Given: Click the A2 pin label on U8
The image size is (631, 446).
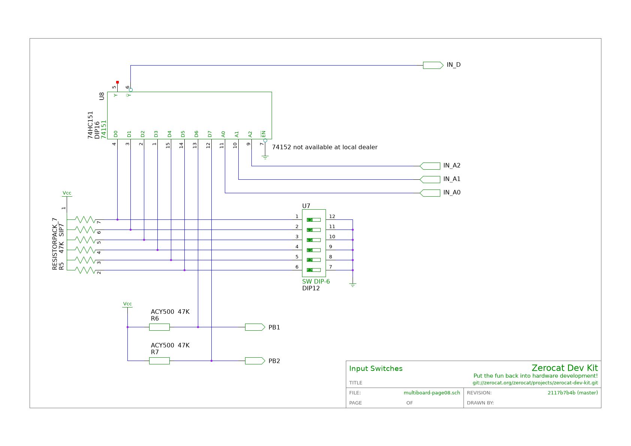Looking at the screenshot, I should (250, 134).
